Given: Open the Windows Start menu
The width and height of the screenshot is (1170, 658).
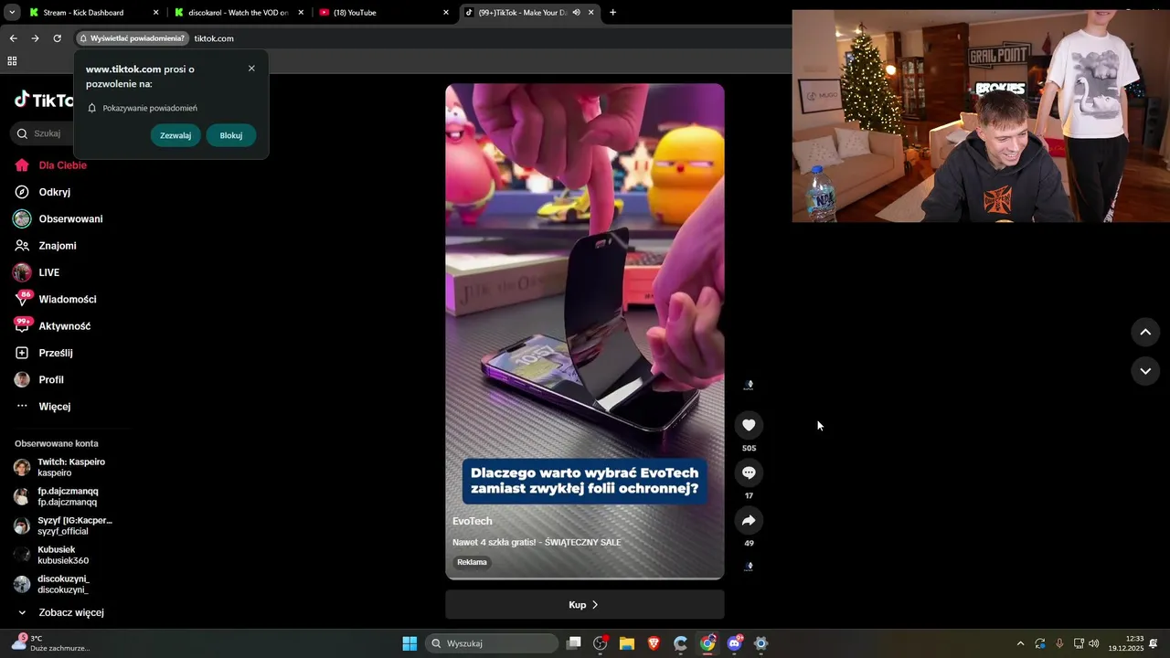Looking at the screenshot, I should [x=409, y=643].
